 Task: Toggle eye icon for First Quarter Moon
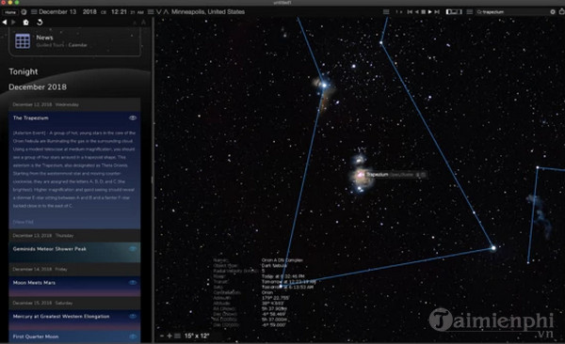click(x=133, y=336)
